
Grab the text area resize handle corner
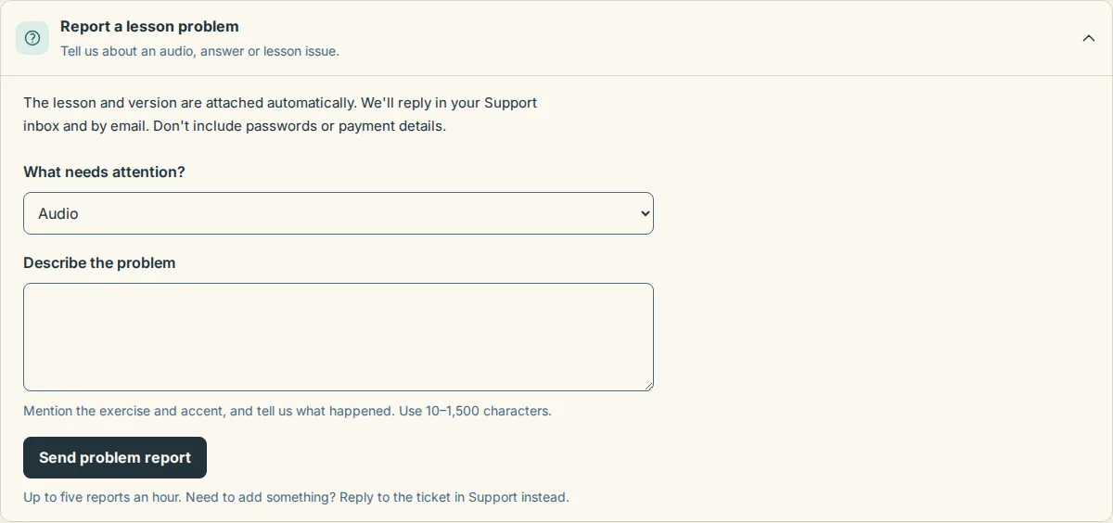[647, 385]
